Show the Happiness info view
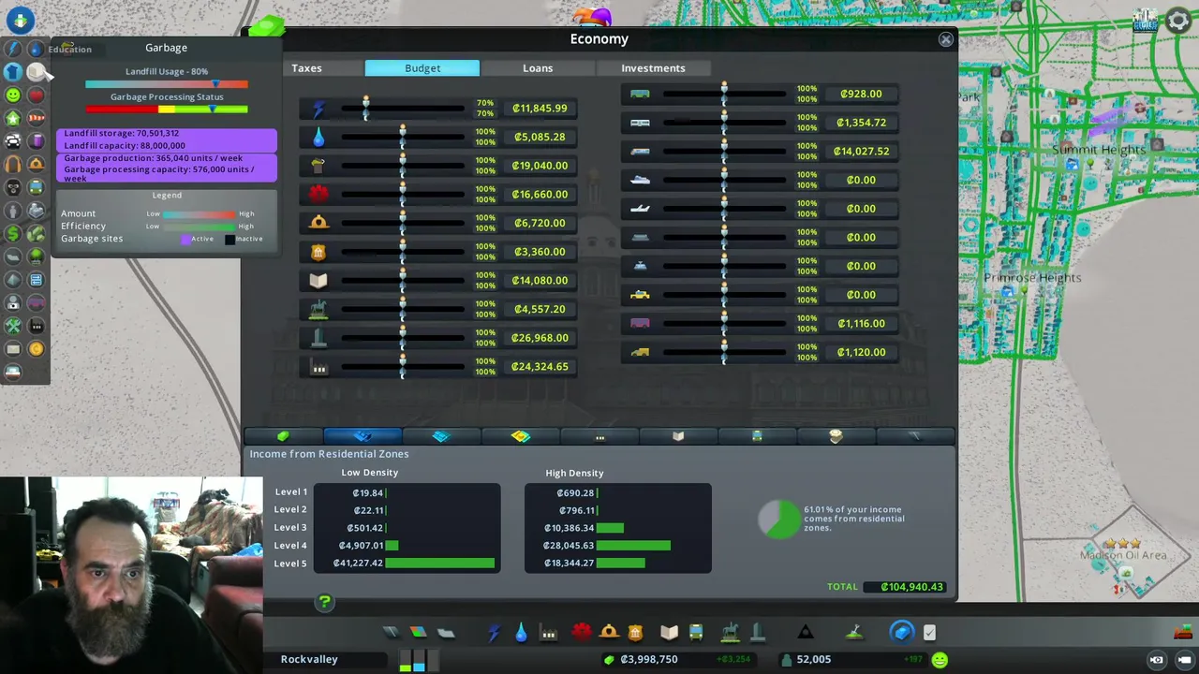This screenshot has width=1199, height=674. pos(13,95)
